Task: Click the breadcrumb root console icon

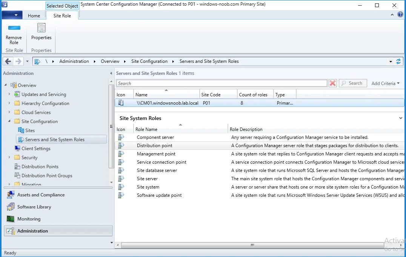Action: coord(38,61)
